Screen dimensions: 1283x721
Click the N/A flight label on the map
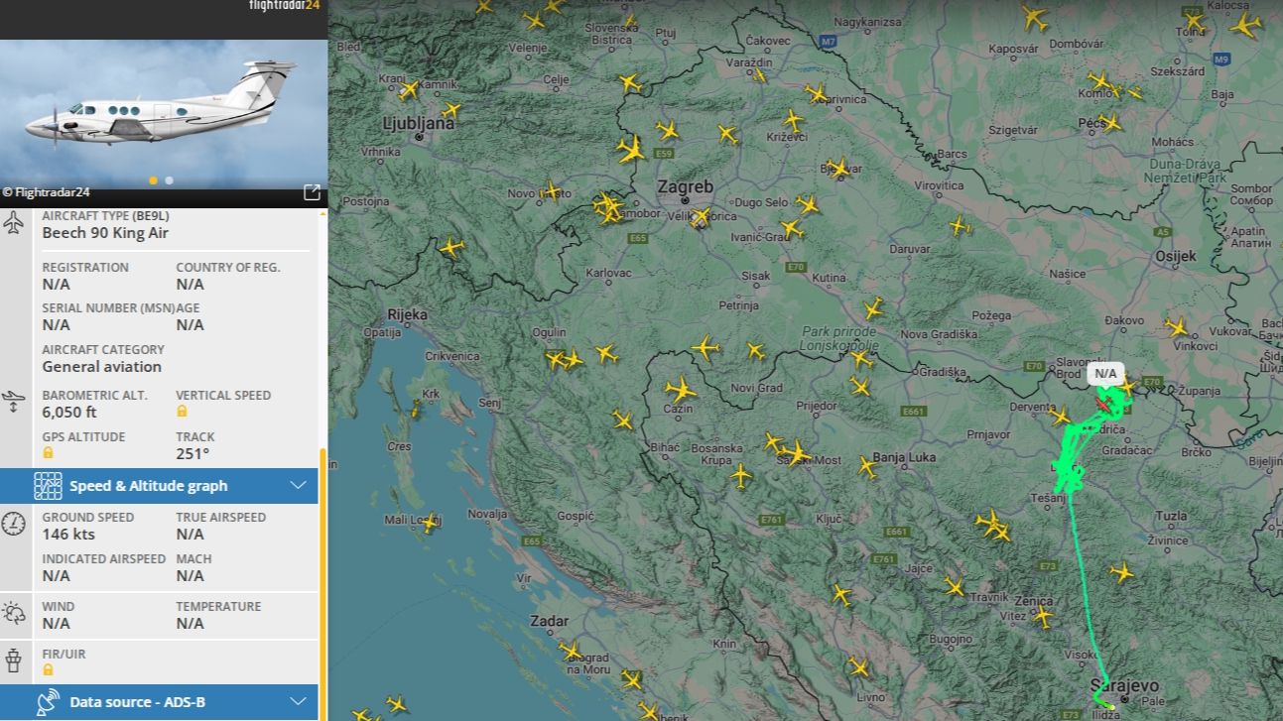(1104, 373)
